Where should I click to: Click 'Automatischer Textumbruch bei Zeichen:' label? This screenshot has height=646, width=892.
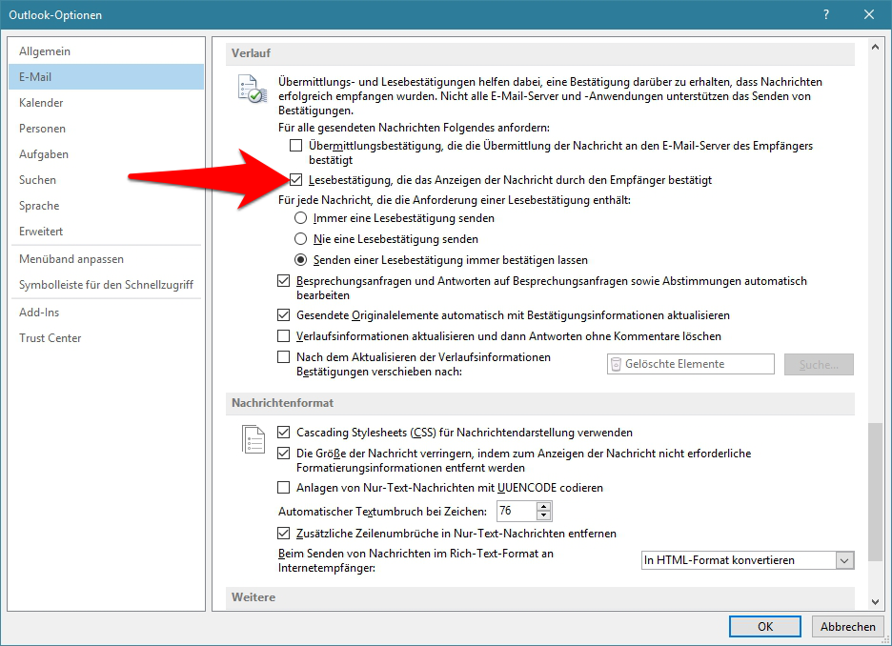pyautogui.click(x=382, y=512)
